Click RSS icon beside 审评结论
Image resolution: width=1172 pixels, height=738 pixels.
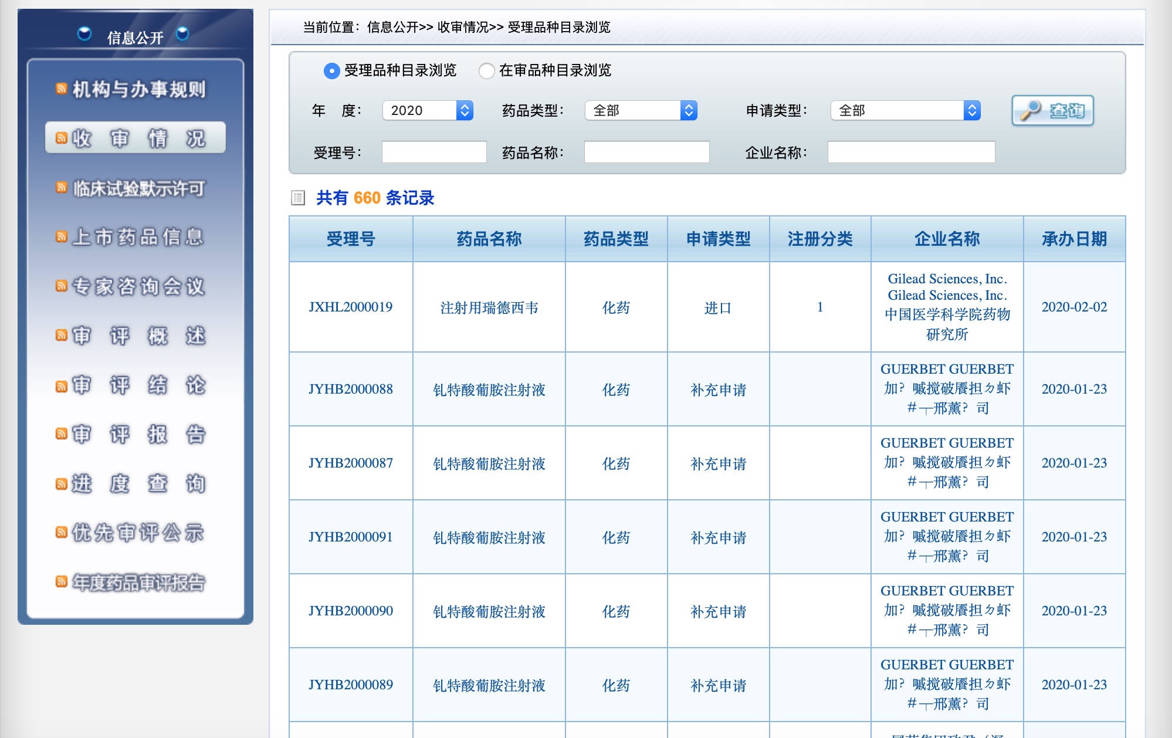point(61,387)
